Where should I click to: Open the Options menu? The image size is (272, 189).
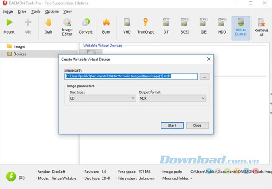(x=52, y=11)
